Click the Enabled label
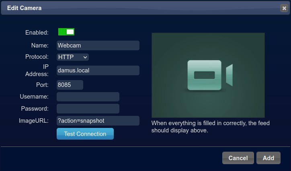 (x=37, y=32)
